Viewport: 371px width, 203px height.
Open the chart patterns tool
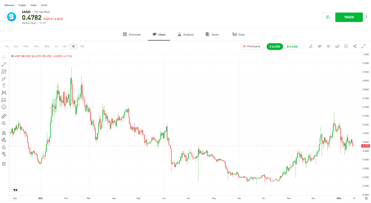coord(4,93)
